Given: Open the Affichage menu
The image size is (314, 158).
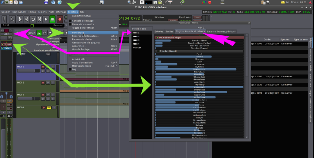Looking at the screenshot, I should [61, 12].
